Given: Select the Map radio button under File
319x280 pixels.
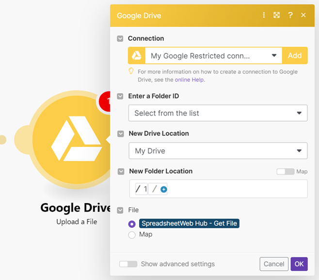Looking at the screenshot, I should 132,235.
